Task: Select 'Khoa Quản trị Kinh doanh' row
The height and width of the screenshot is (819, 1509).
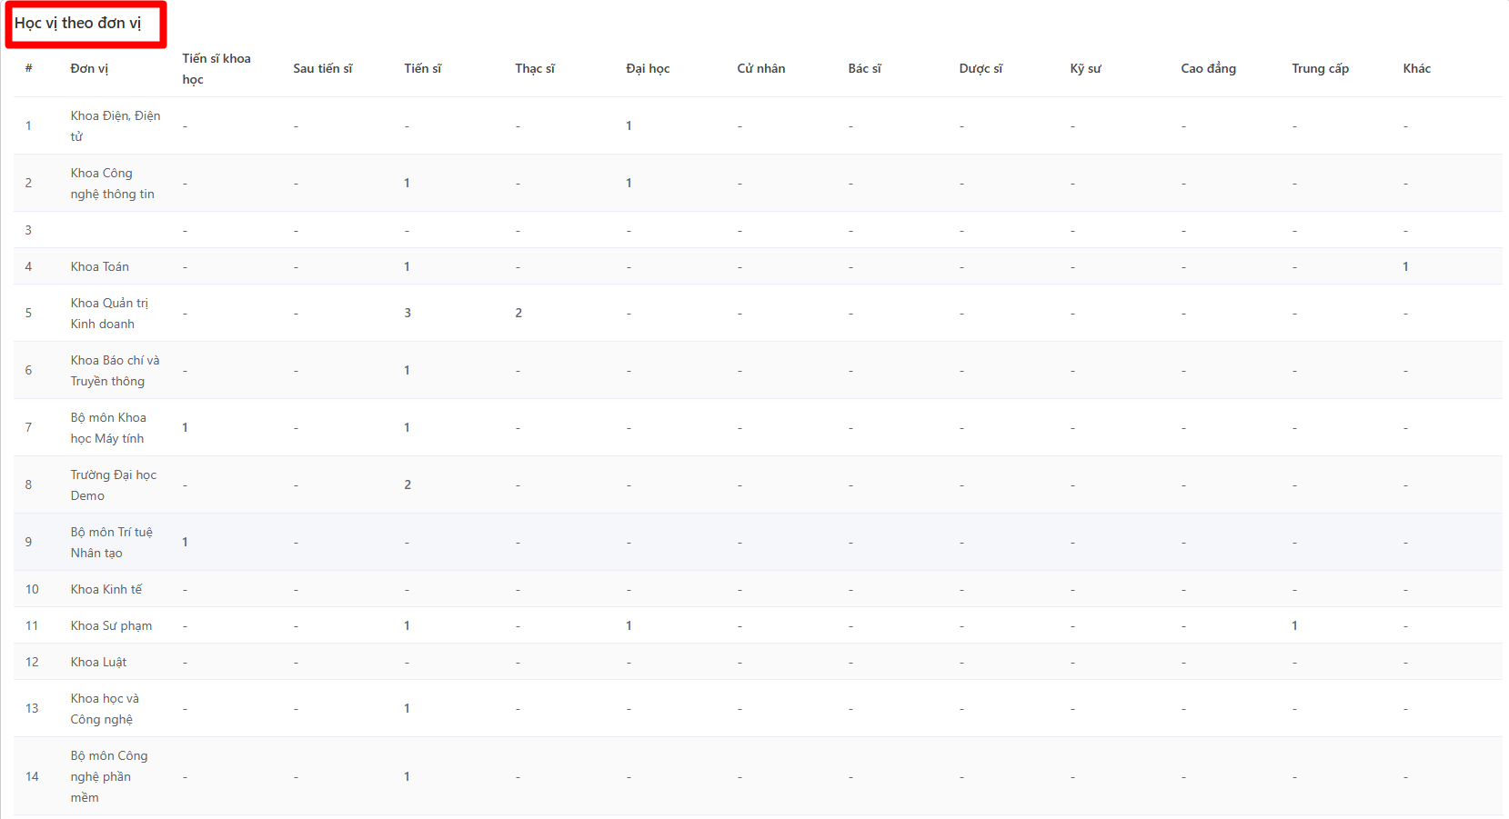Action: 108,314
